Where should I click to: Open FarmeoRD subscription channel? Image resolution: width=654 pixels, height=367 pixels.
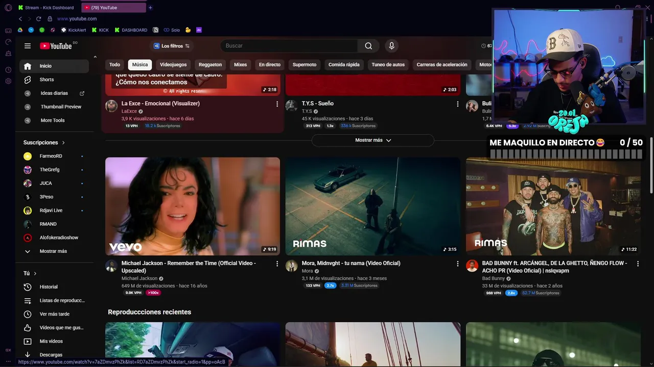click(54, 156)
